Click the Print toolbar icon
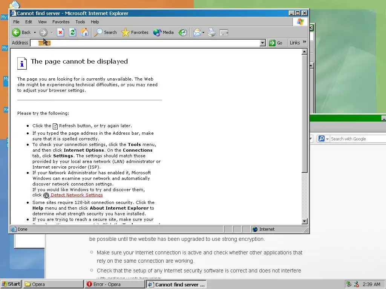The image size is (386, 289). coord(212,32)
